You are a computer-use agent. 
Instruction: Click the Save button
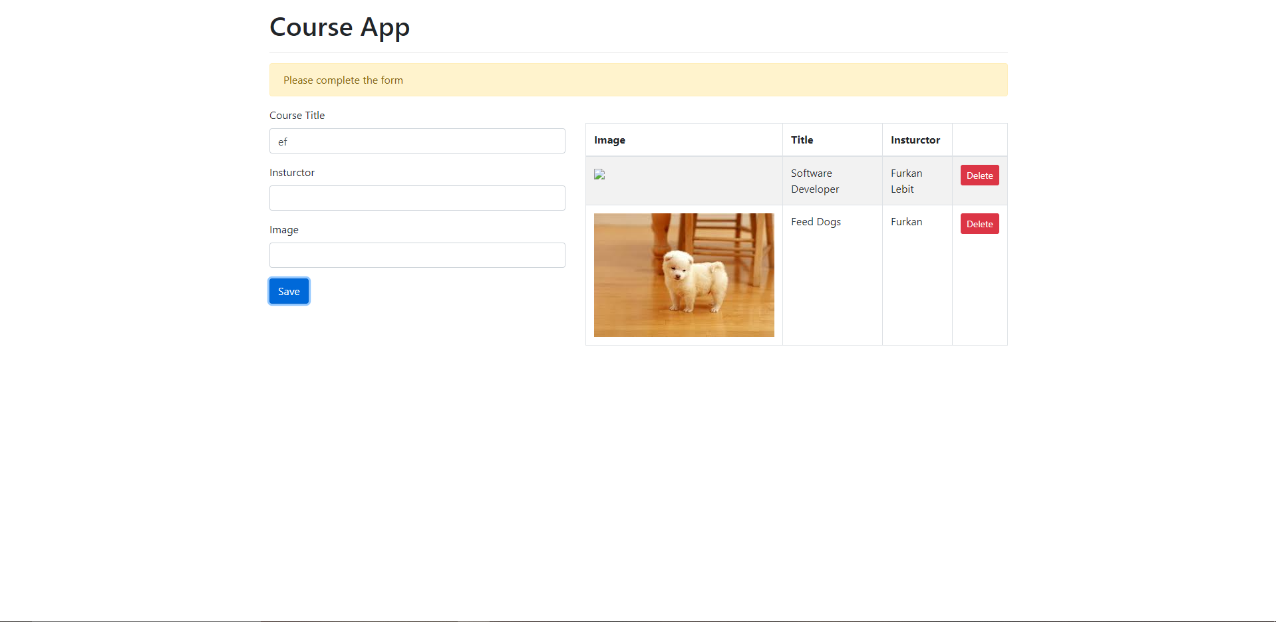click(289, 291)
